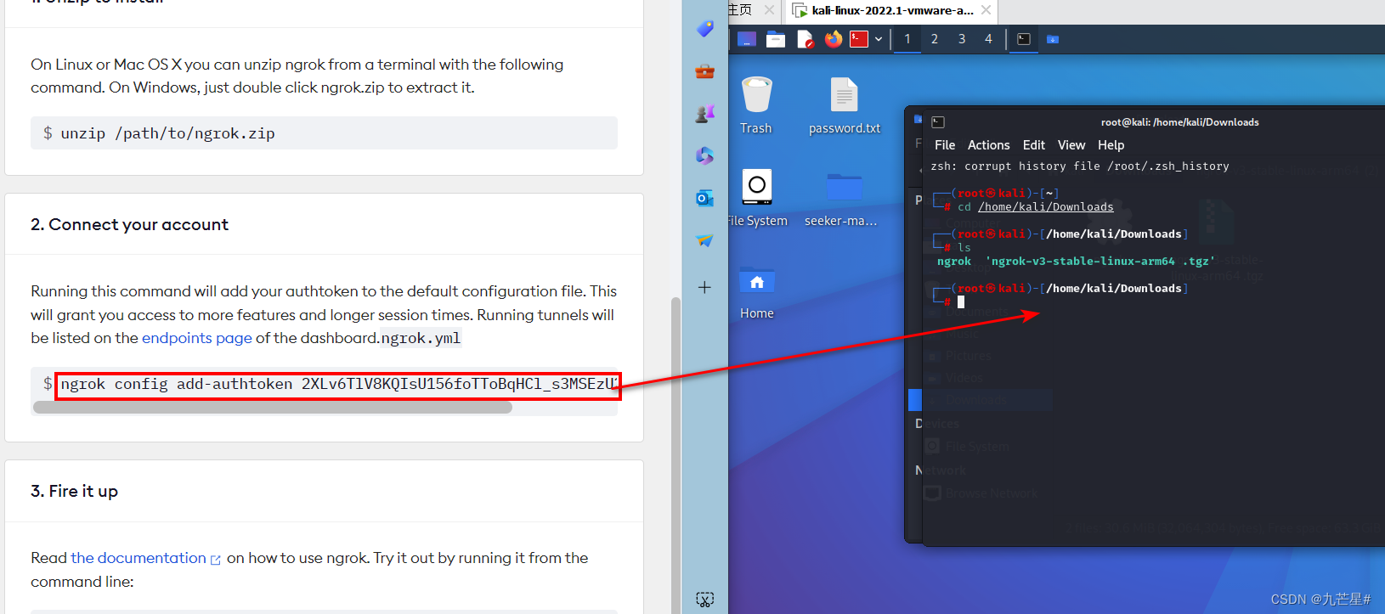The width and height of the screenshot is (1385, 614).
Task: Follow the 'endpoints page' link
Action: tap(197, 338)
